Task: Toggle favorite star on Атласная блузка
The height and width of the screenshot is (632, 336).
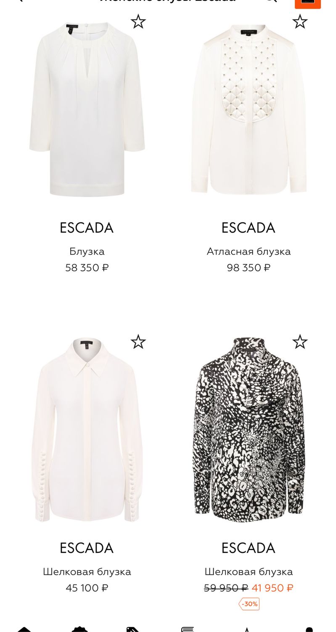Action: coord(300,21)
